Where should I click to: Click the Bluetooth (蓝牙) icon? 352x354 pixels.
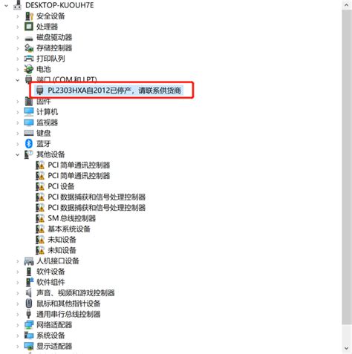pos(29,143)
